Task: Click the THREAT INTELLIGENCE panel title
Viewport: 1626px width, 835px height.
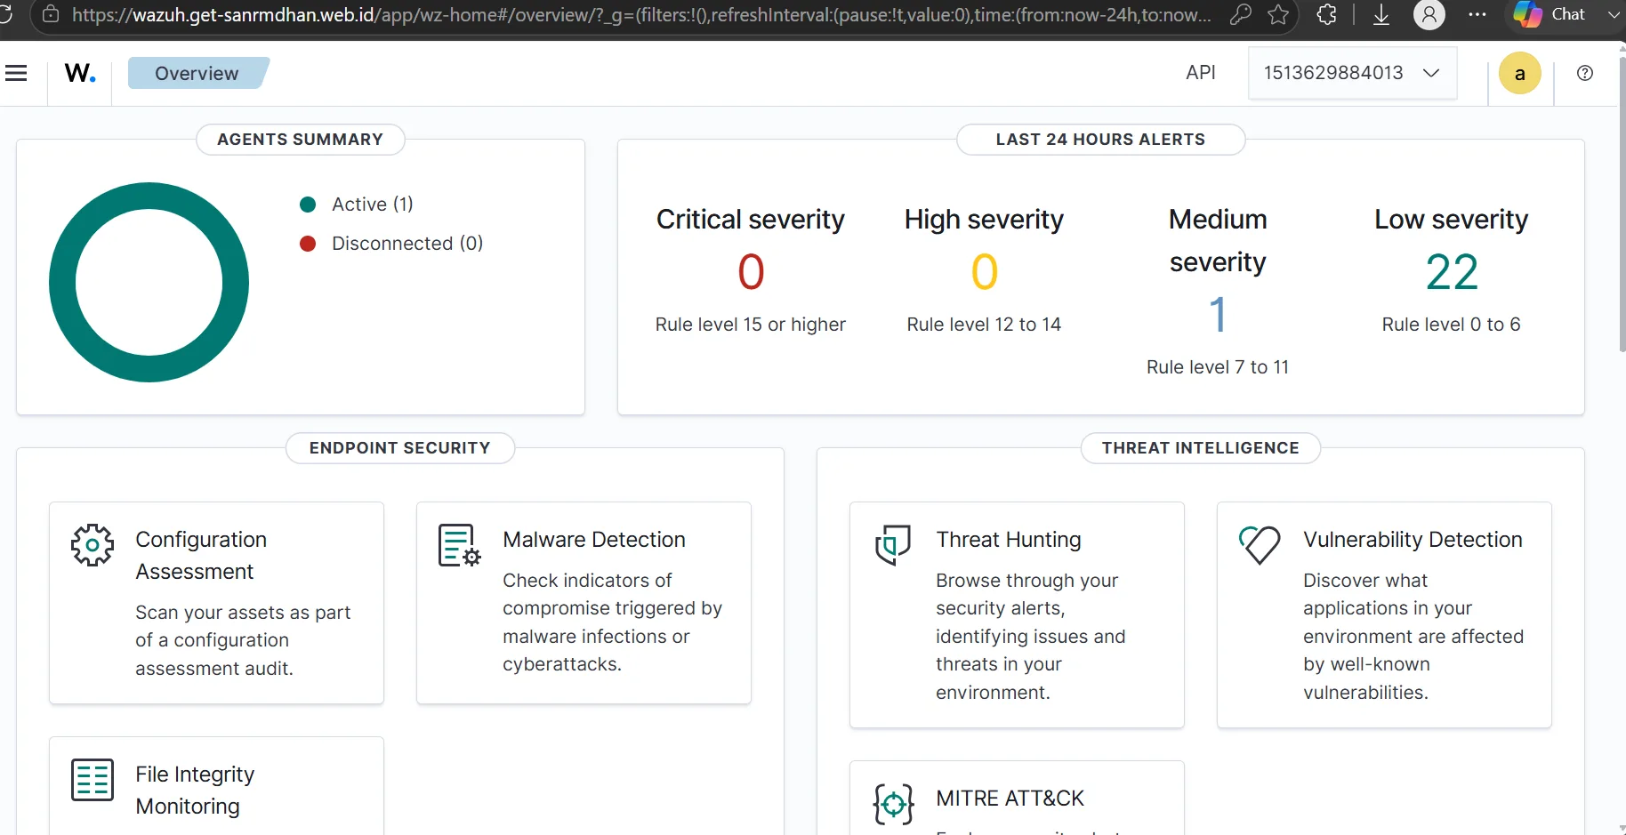Action: (1201, 448)
